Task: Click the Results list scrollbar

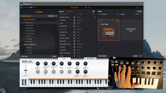Action: 95,17
